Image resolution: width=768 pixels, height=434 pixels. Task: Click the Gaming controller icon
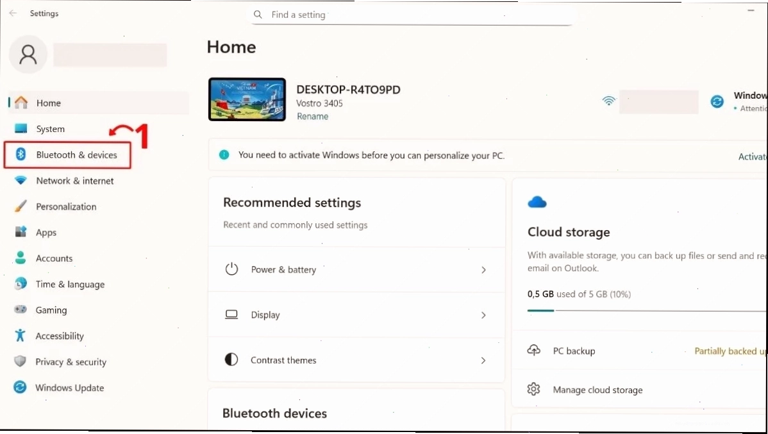point(21,310)
